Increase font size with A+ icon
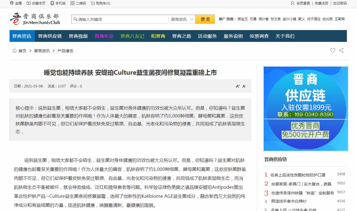The height and width of the screenshot is (211, 357). pos(238,86)
